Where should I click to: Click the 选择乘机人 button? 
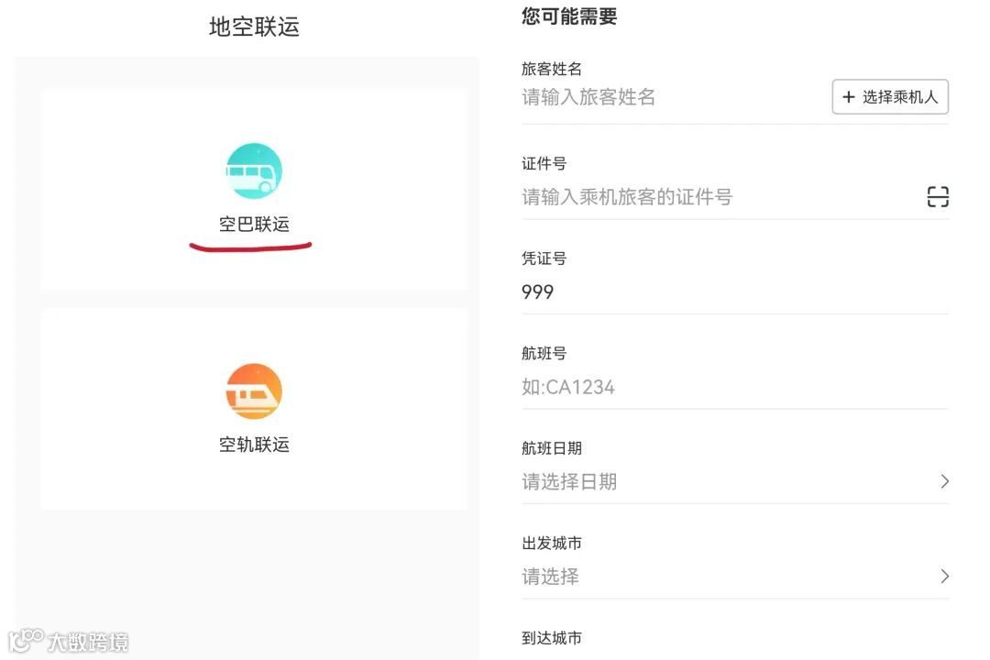coord(890,96)
